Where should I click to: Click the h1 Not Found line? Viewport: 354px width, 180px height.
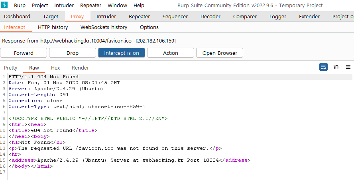point(37,142)
